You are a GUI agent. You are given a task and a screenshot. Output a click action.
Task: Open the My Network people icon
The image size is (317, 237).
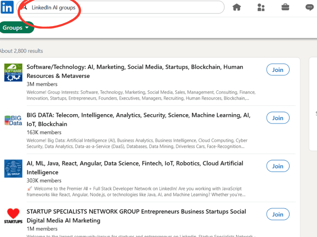[x=261, y=7]
